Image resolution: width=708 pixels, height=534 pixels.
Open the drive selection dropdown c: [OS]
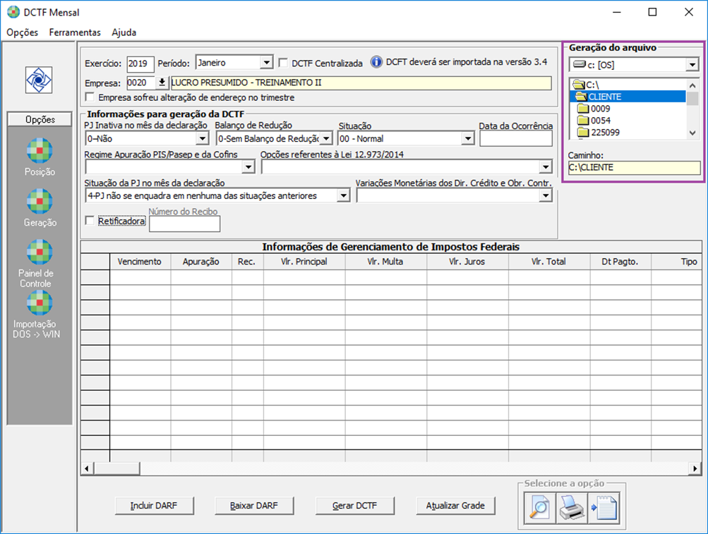(692, 65)
